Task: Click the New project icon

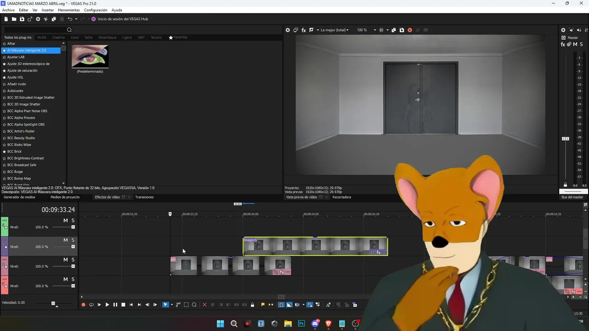Action: click(6, 19)
